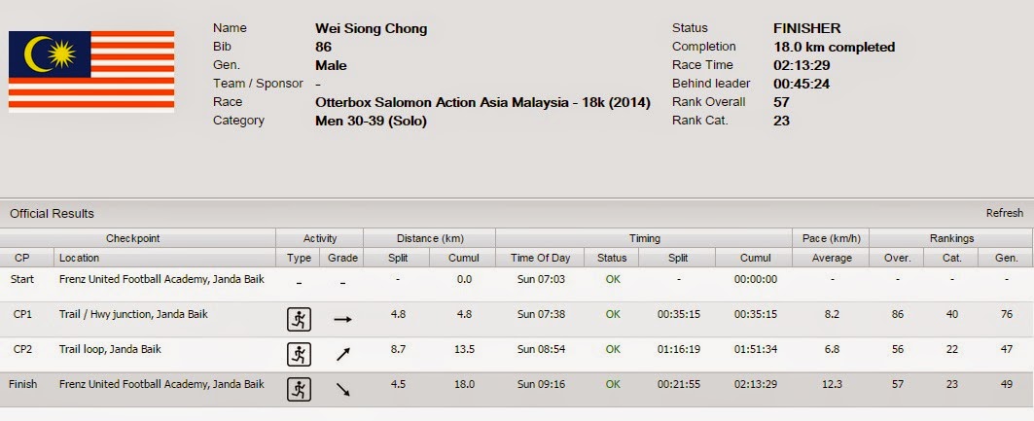Click the Gen. rankings column header
This screenshot has height=421, width=1034.
coord(1006,258)
